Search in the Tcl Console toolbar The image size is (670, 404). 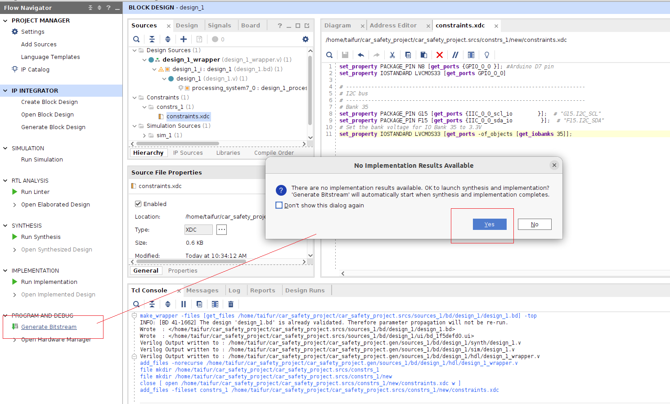pyautogui.click(x=136, y=304)
